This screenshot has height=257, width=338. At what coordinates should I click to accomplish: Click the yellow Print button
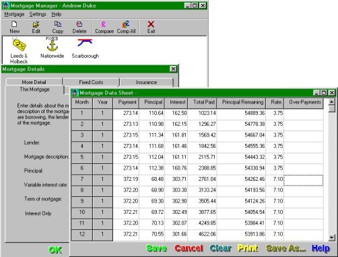point(248,248)
